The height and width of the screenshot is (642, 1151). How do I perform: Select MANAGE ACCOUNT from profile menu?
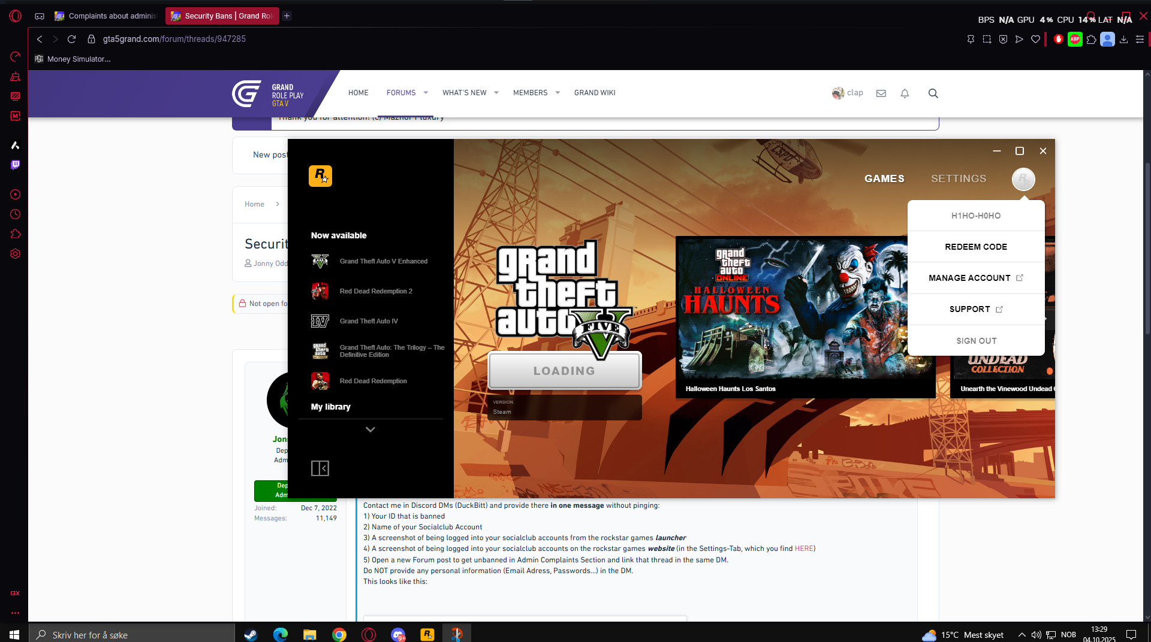pos(976,278)
